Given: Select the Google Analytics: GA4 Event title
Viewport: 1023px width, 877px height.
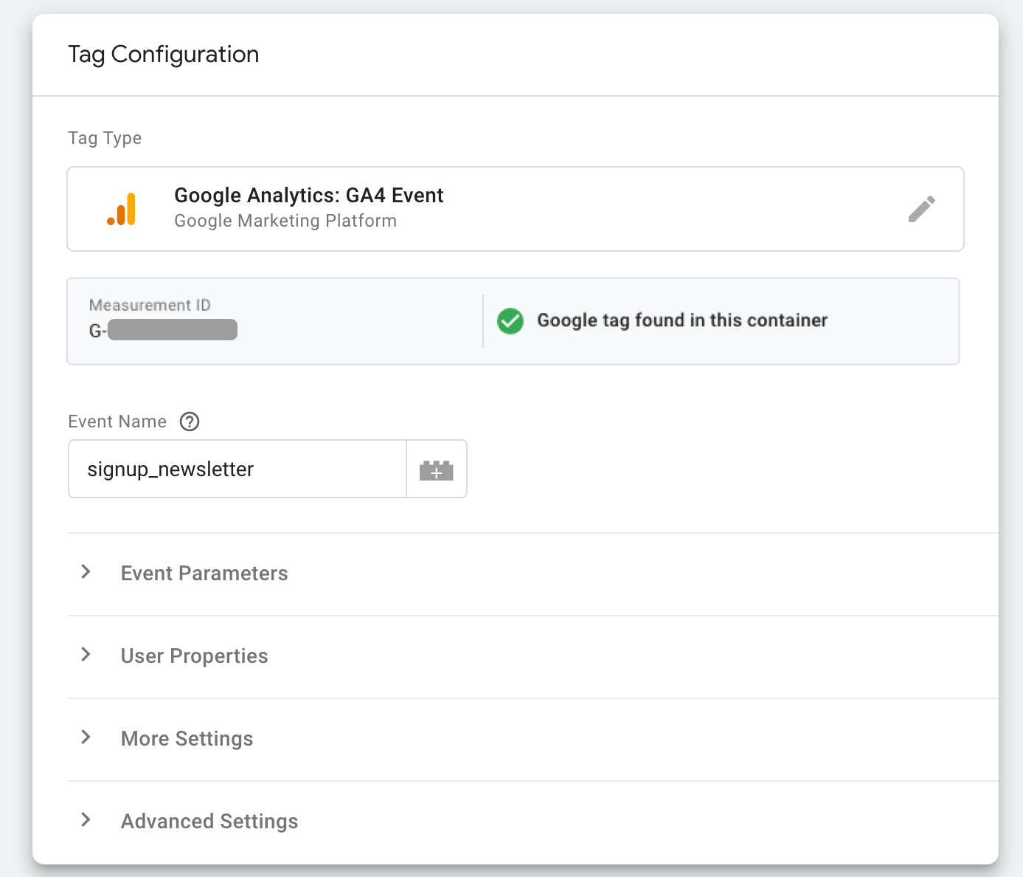Looking at the screenshot, I should (308, 196).
